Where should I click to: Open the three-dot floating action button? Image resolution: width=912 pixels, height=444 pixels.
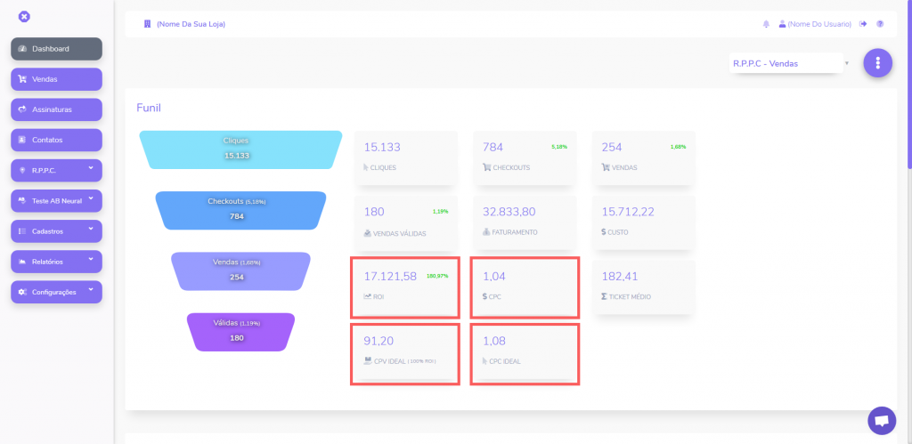[878, 63]
